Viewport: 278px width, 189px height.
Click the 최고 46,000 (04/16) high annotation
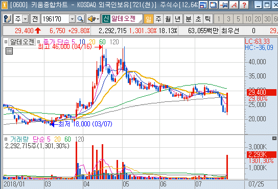(65, 47)
